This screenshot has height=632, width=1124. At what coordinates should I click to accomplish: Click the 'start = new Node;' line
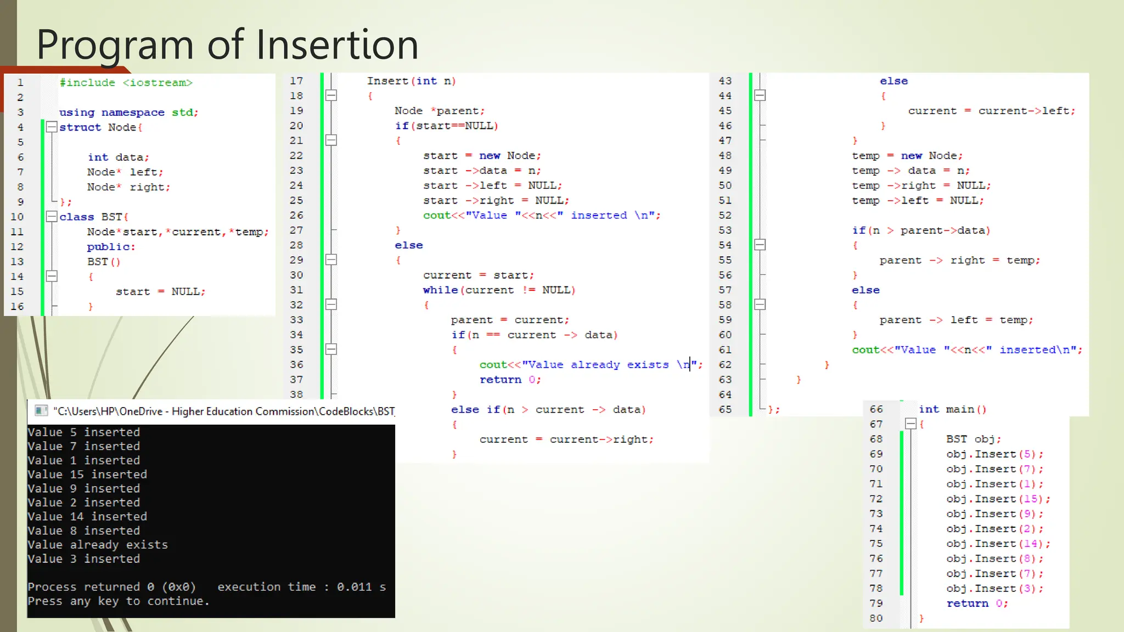click(482, 156)
